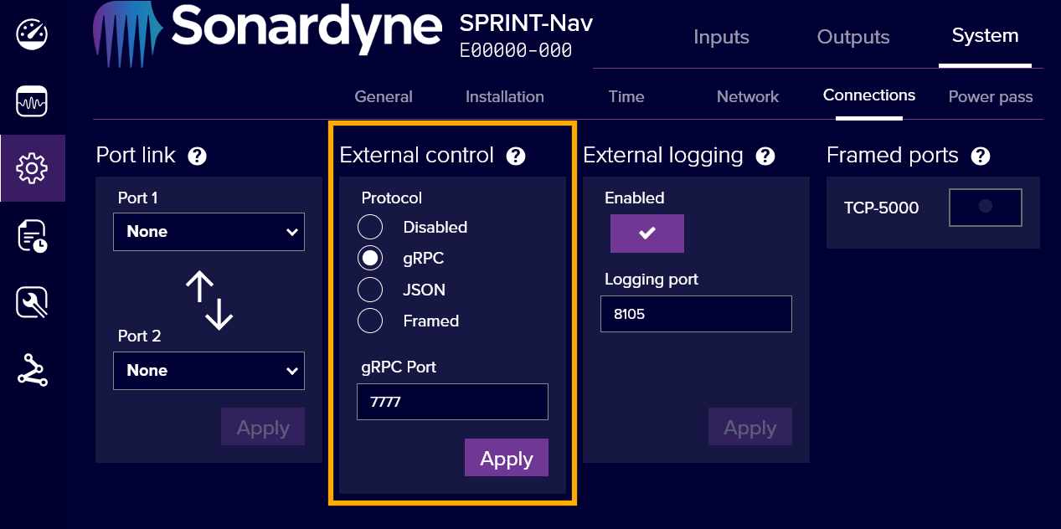Switch to the Network tab
Image resolution: width=1061 pixels, height=529 pixels.
click(x=747, y=96)
